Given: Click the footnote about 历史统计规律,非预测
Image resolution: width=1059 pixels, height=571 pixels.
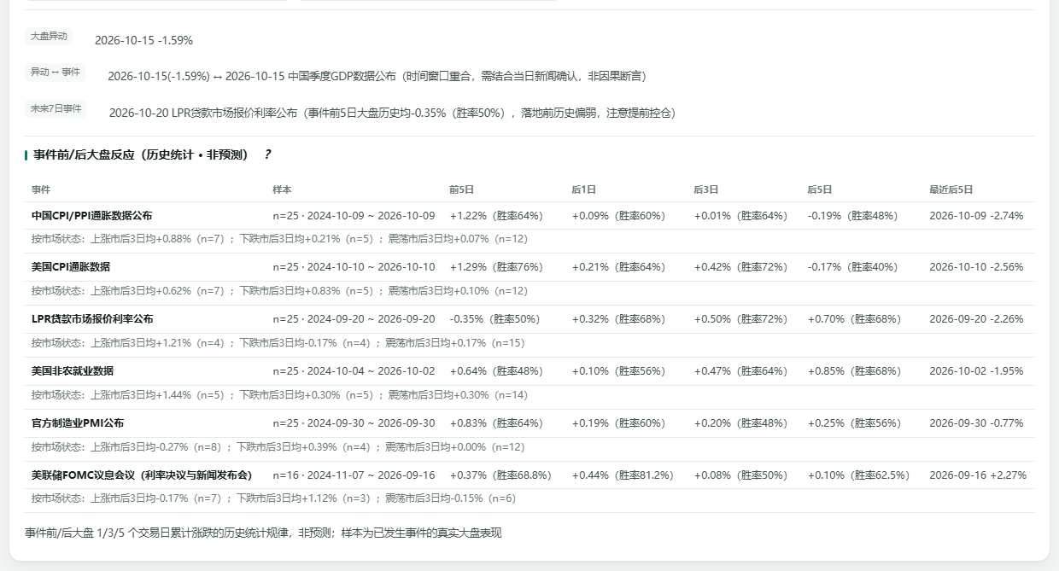Looking at the screenshot, I should pos(263,533).
